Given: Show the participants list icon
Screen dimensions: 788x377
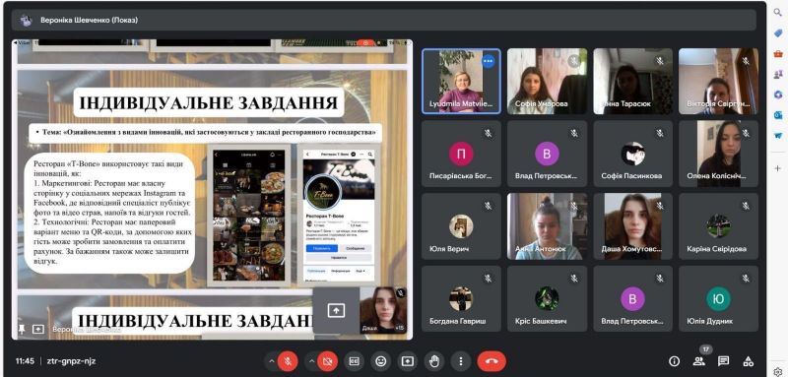Looking at the screenshot, I should point(698,361).
